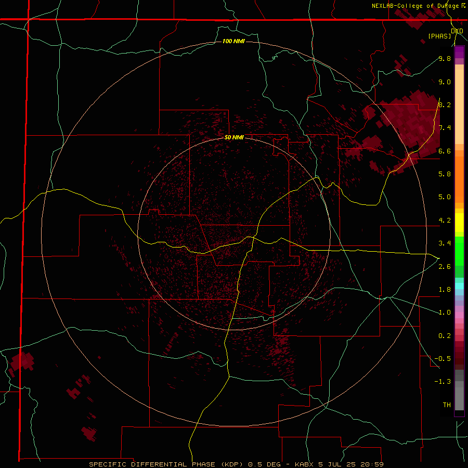Click the small echo cluster near the west border
This screenshot has height=468, width=468.
(21, 362)
